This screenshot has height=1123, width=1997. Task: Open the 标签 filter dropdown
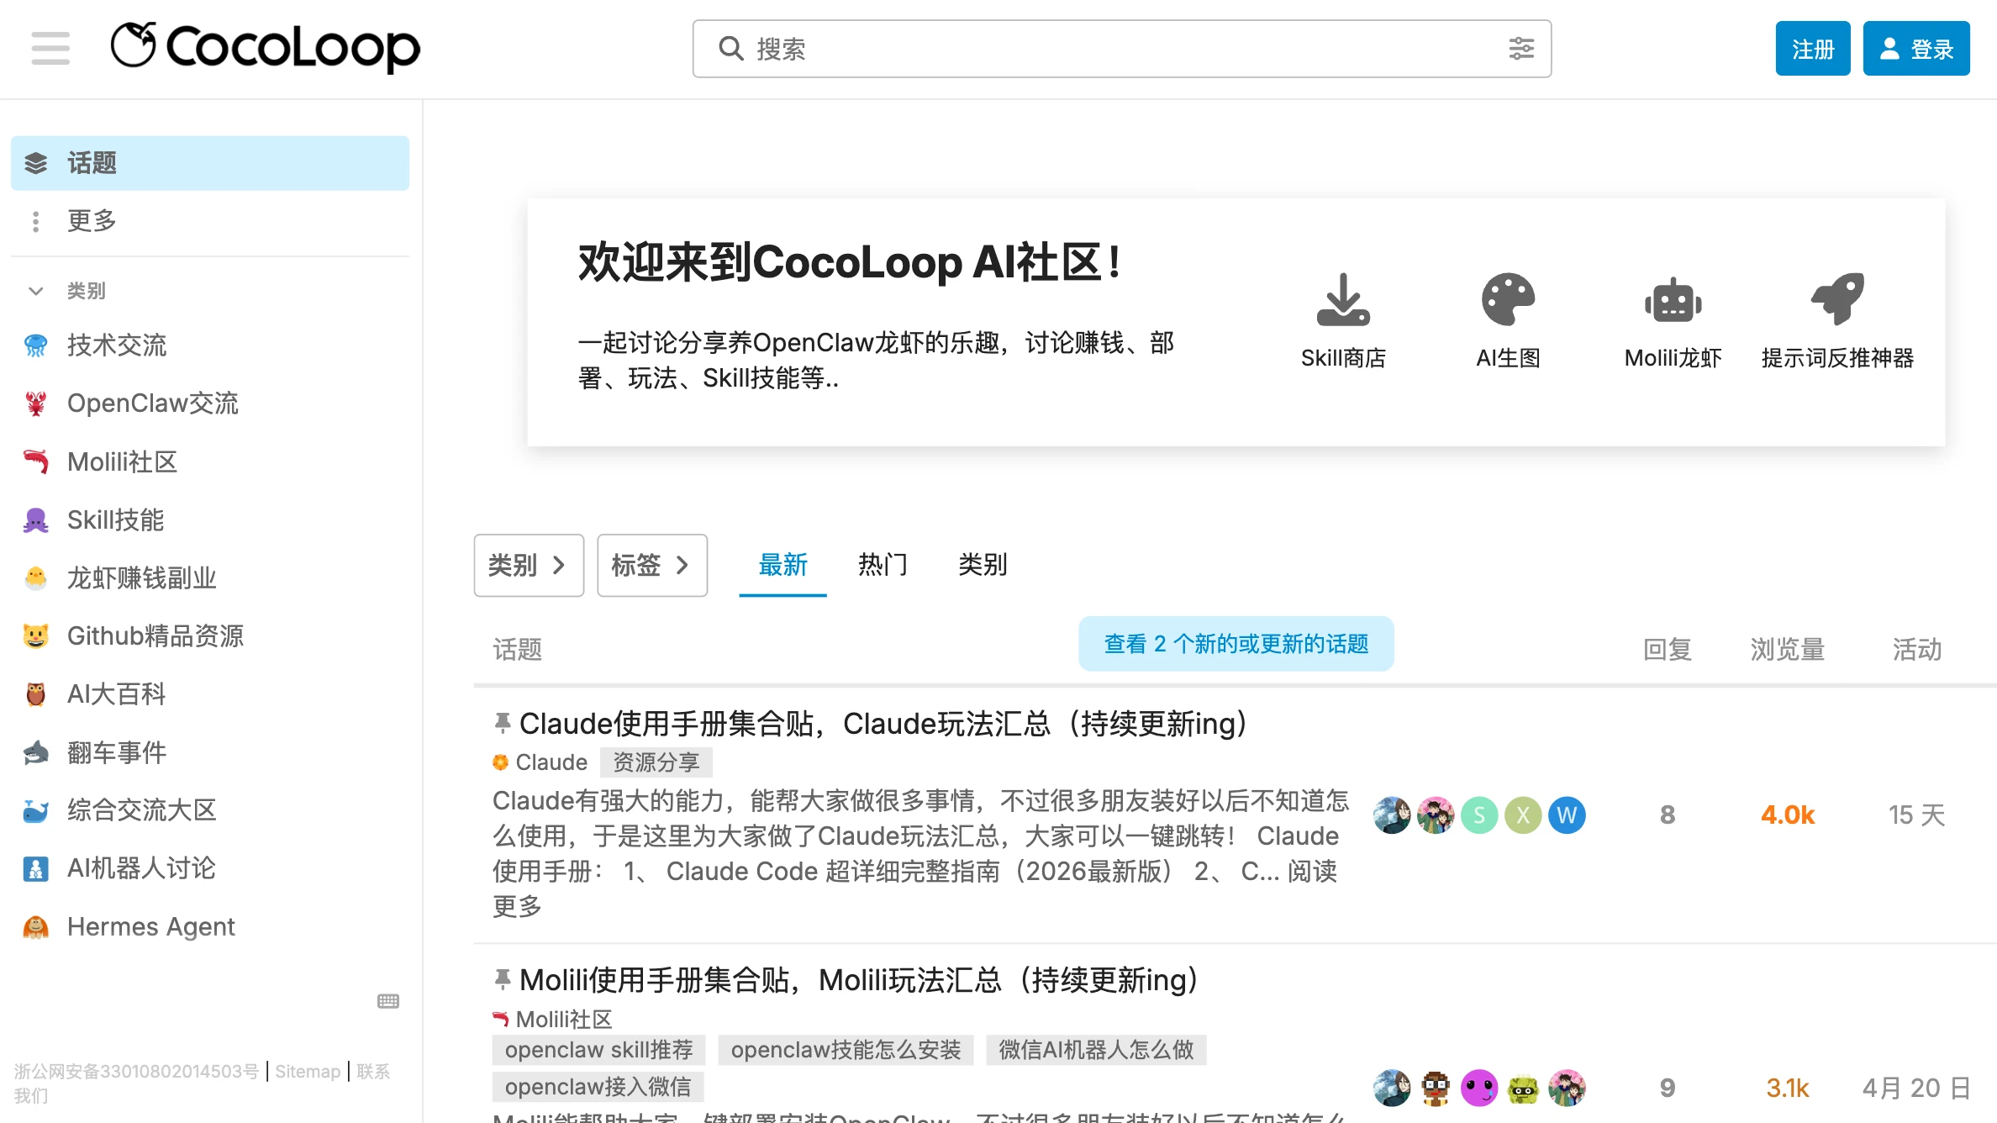pos(652,565)
